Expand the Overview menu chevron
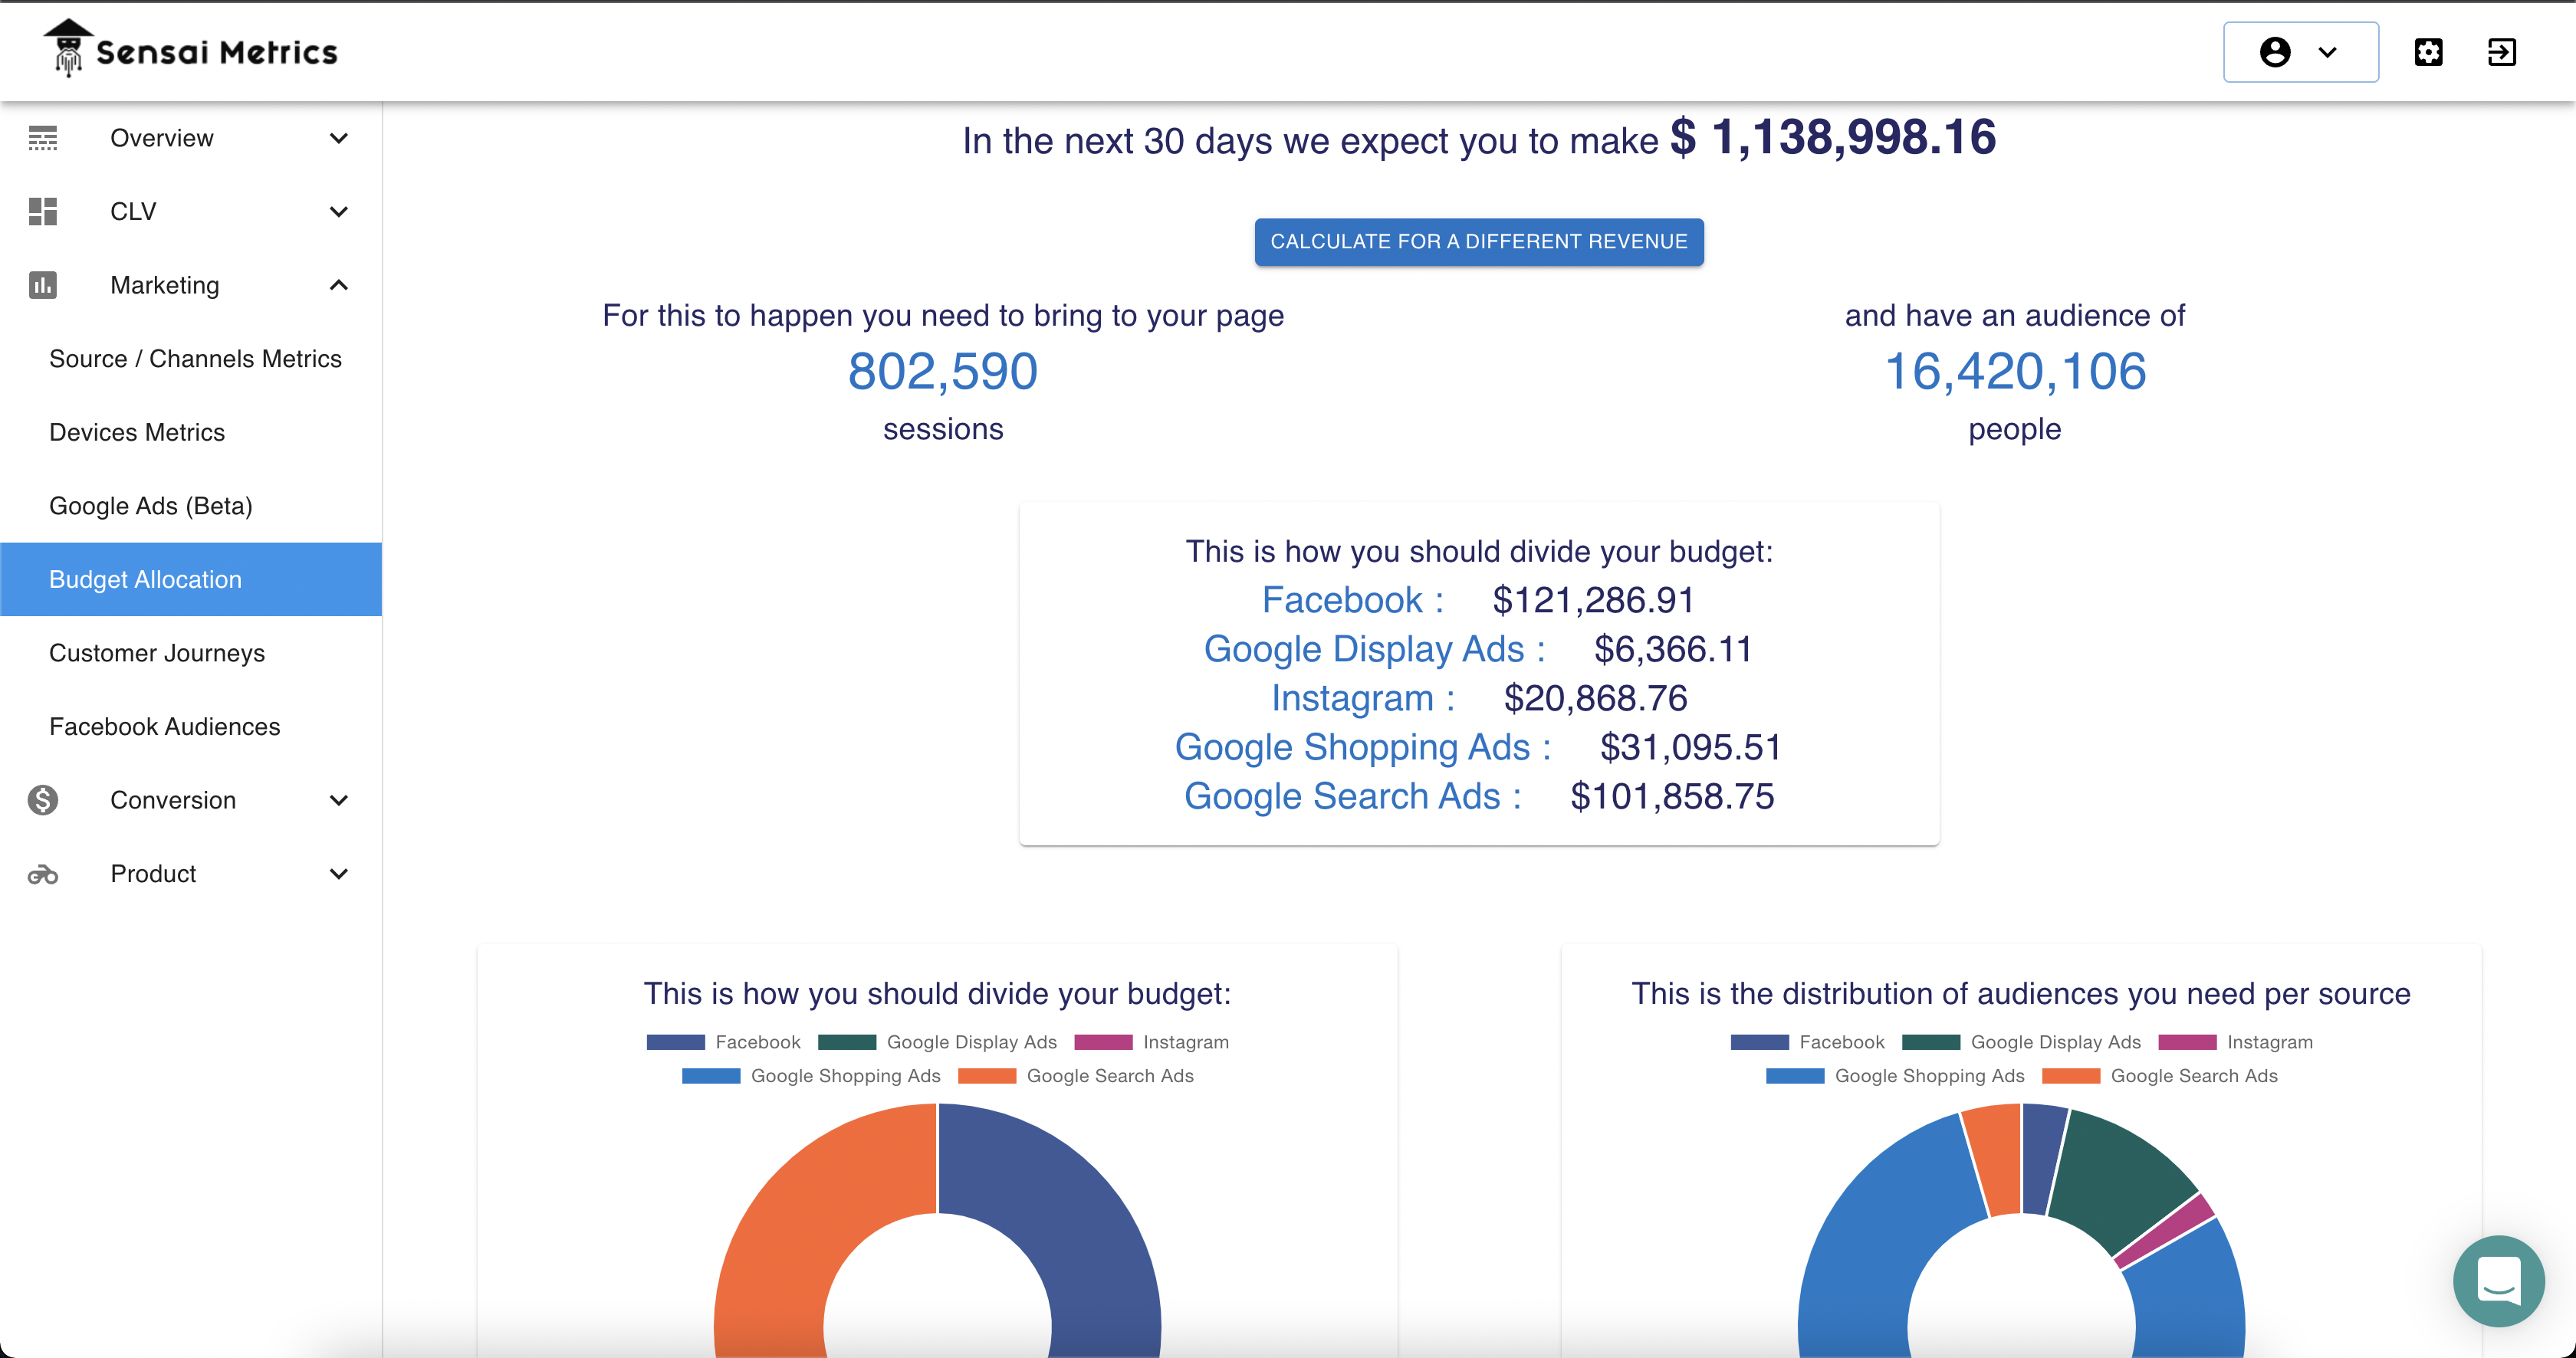This screenshot has width=2576, height=1358. coord(339,138)
